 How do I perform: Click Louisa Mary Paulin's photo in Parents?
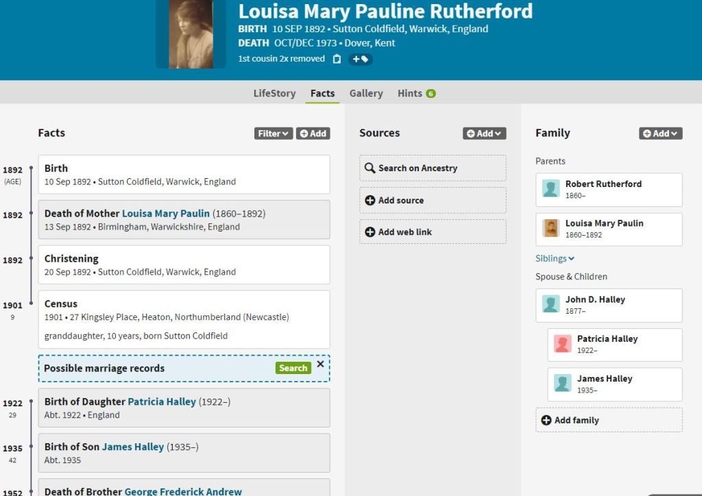pyautogui.click(x=551, y=228)
